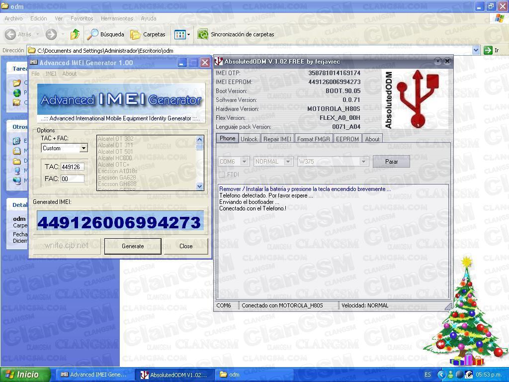Restore the odm Explorer window
This screenshot has width=509, height=382.
491,6
